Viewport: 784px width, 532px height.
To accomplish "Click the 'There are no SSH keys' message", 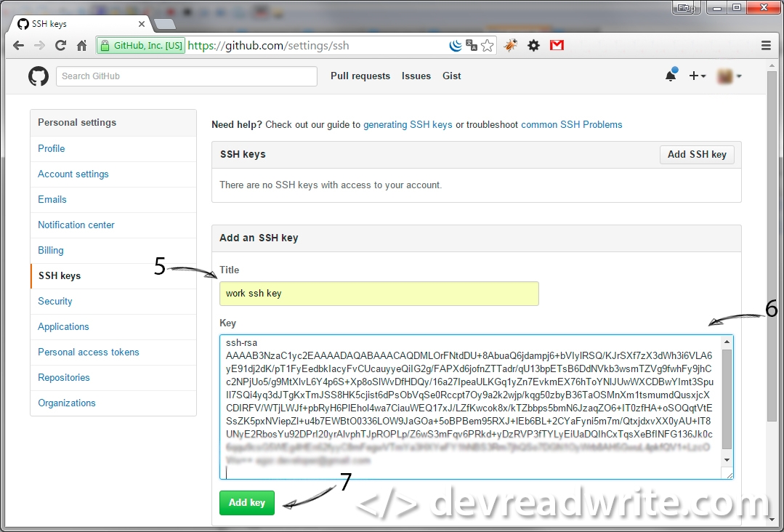I will (x=331, y=185).
